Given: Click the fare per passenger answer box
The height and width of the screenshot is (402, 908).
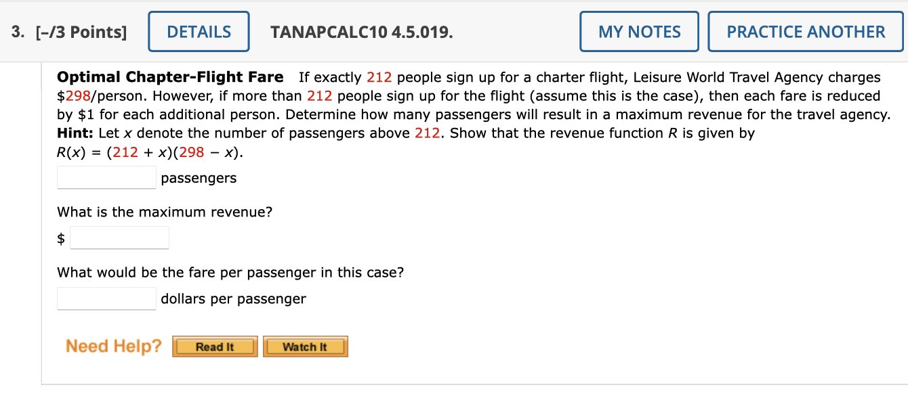Looking at the screenshot, I should click(106, 298).
